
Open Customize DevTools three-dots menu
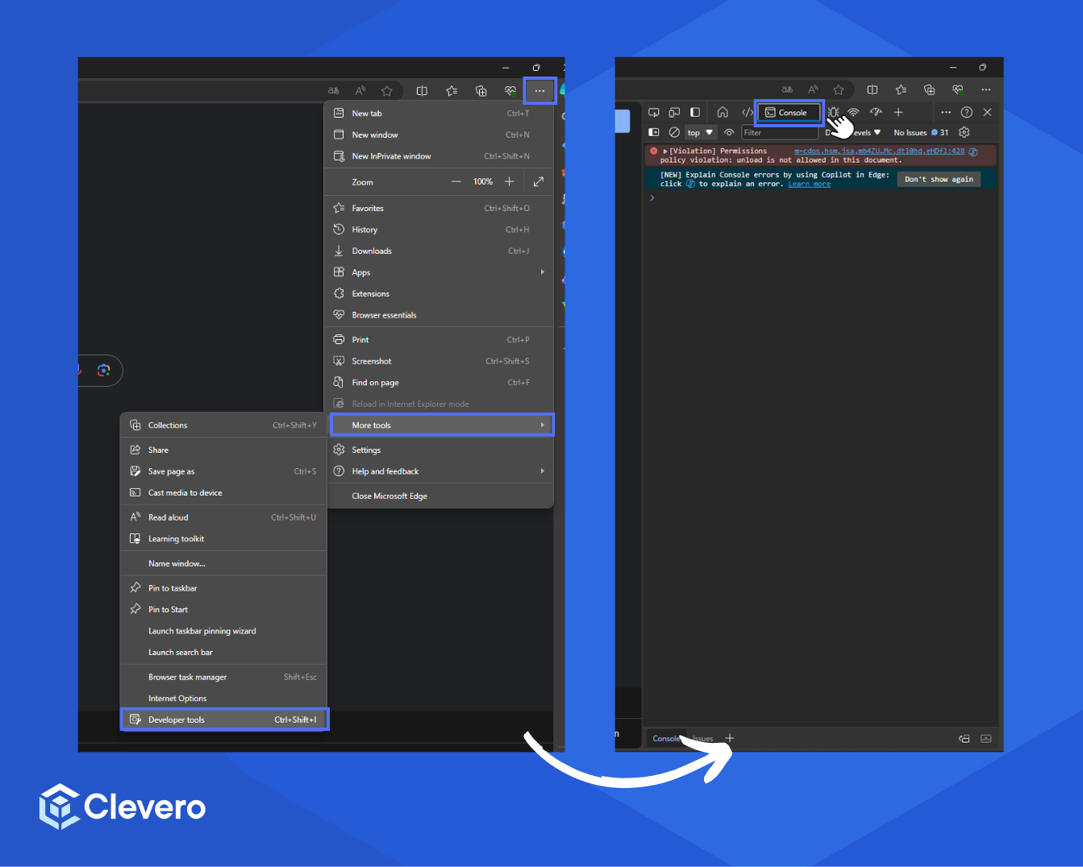click(946, 112)
